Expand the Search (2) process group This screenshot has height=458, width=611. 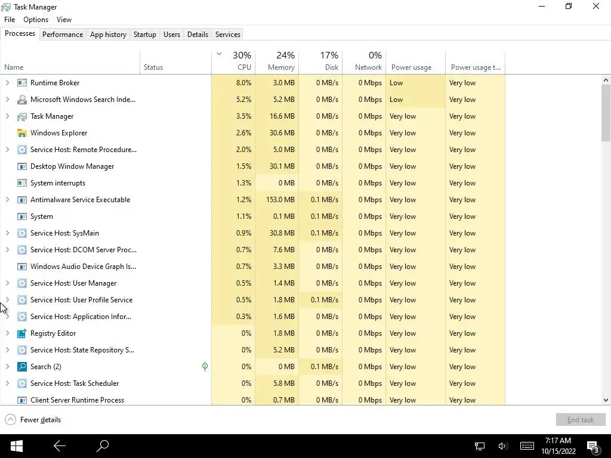(x=7, y=367)
